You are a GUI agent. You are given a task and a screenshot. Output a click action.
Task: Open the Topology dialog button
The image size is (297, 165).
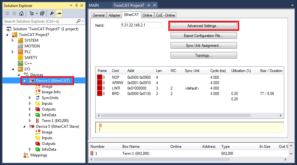pos(204,55)
